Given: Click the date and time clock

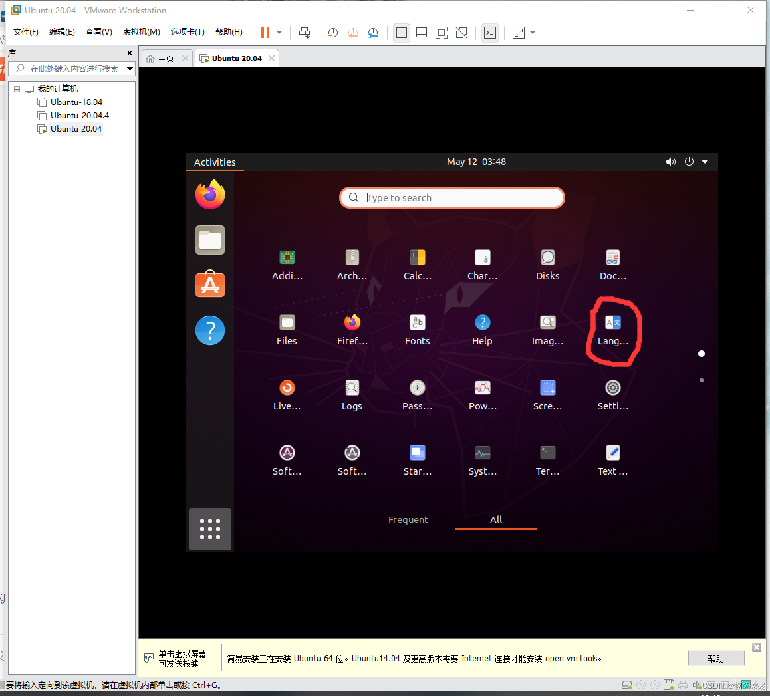Looking at the screenshot, I should coord(476,162).
